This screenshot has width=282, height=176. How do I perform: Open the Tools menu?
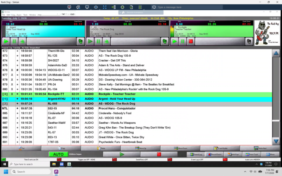coord(25,15)
